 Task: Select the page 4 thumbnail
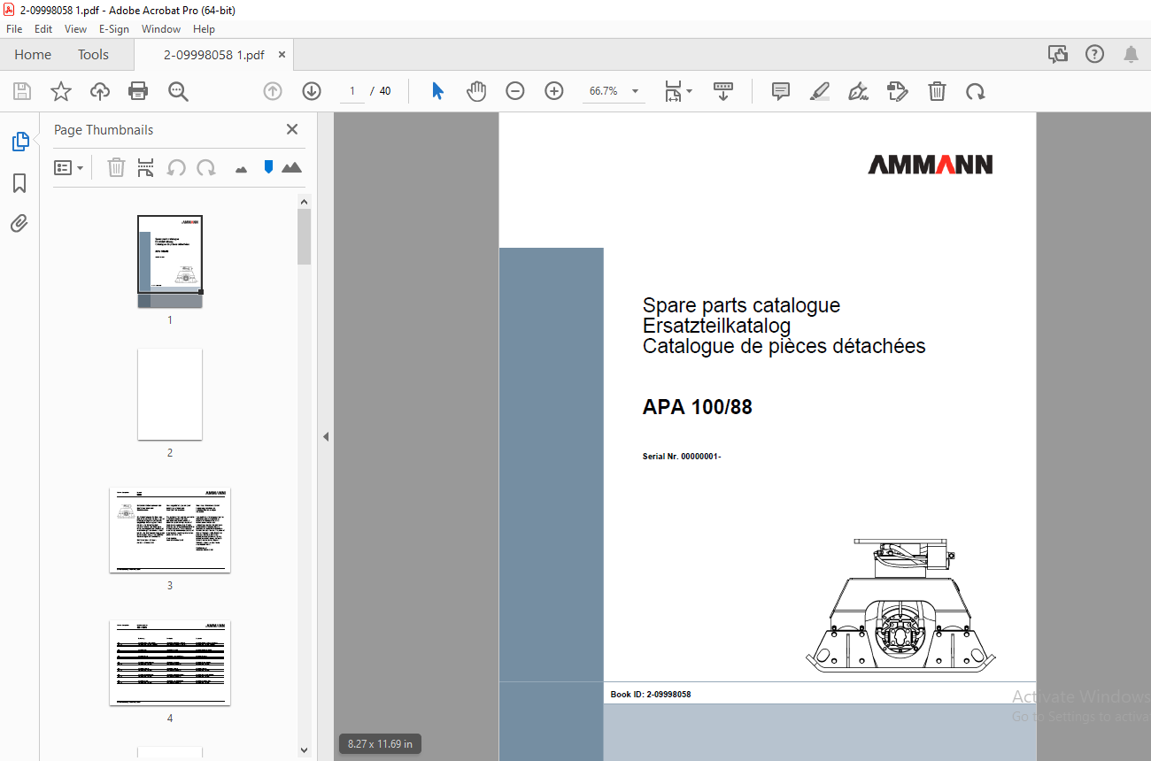pyautogui.click(x=170, y=663)
